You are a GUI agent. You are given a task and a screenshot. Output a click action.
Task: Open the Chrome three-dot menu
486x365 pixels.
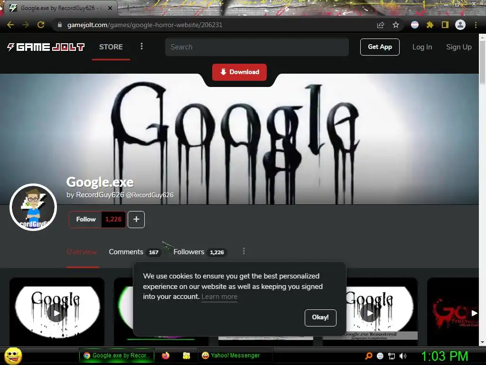(476, 25)
